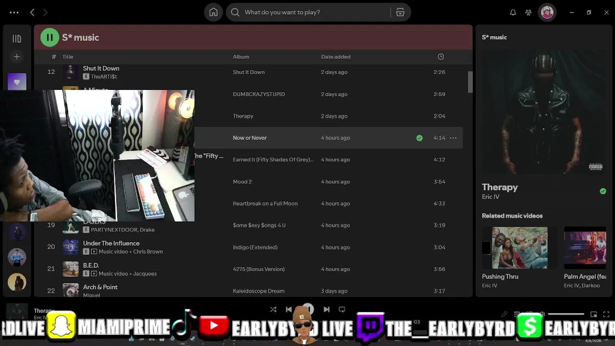
Task: Open Liked Songs in the sidebar
Action: click(17, 82)
